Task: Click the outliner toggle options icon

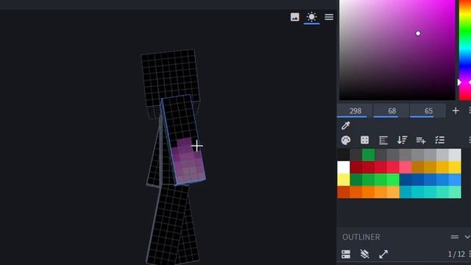Action: pos(346,254)
